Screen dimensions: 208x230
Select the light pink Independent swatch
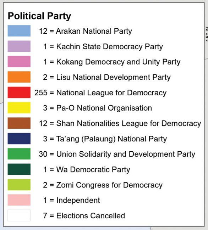pos(19,200)
